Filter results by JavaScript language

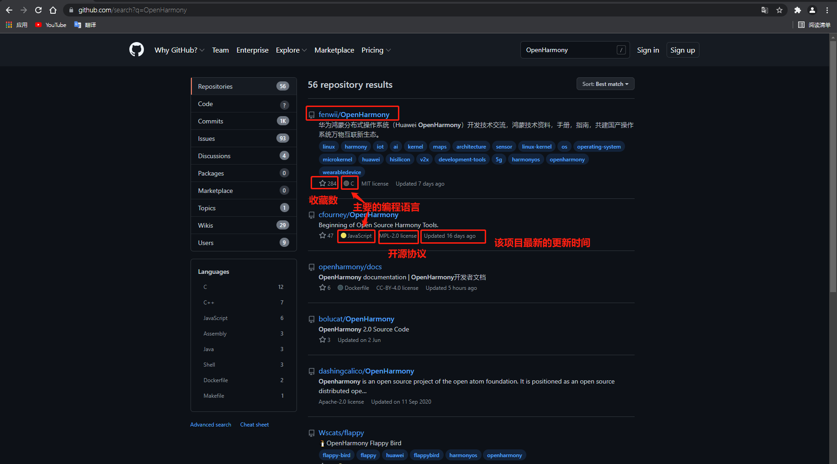[x=244, y=318]
